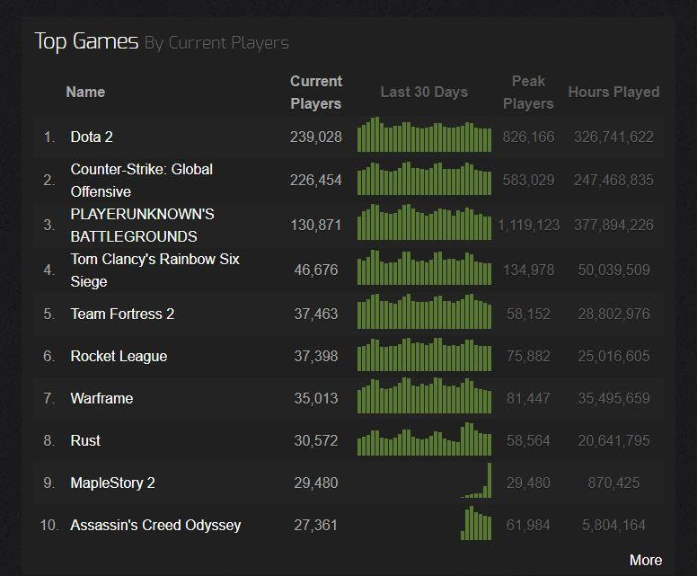Click the Rocket League 30-day chart
Screen dimensions: 697x576
[424, 354]
